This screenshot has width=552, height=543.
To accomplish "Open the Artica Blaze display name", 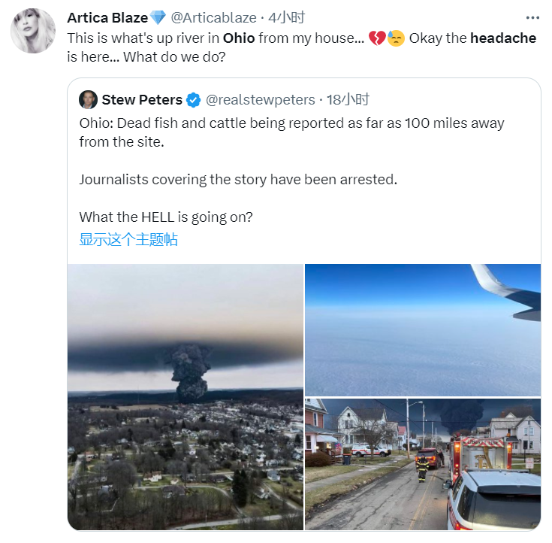I will click(x=107, y=17).
